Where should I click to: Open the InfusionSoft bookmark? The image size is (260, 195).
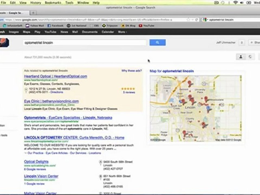point(12,26)
